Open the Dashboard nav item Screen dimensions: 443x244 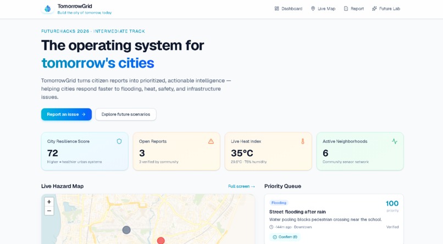(x=289, y=9)
